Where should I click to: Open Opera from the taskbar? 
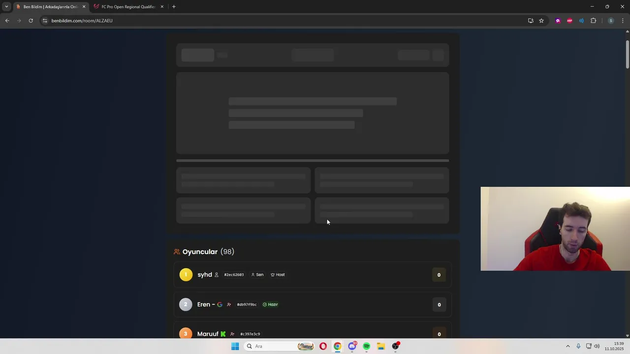pyautogui.click(x=323, y=346)
